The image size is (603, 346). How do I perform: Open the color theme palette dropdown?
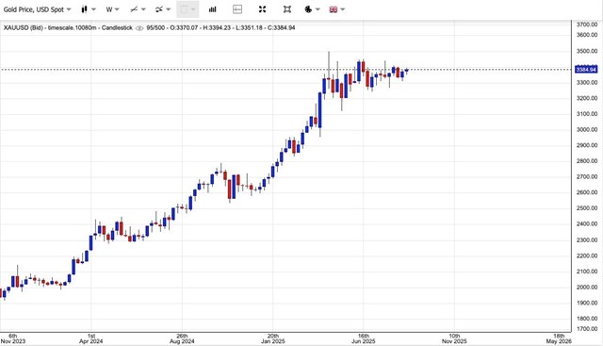312,9
